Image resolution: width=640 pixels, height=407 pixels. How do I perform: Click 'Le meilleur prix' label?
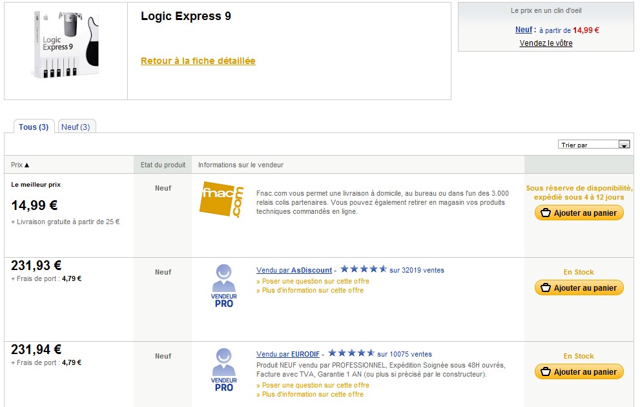[x=36, y=185]
